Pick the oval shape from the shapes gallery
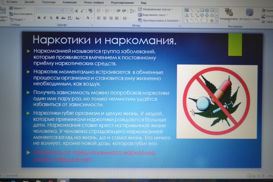The height and width of the screenshot is (182, 273). click(207, 10)
